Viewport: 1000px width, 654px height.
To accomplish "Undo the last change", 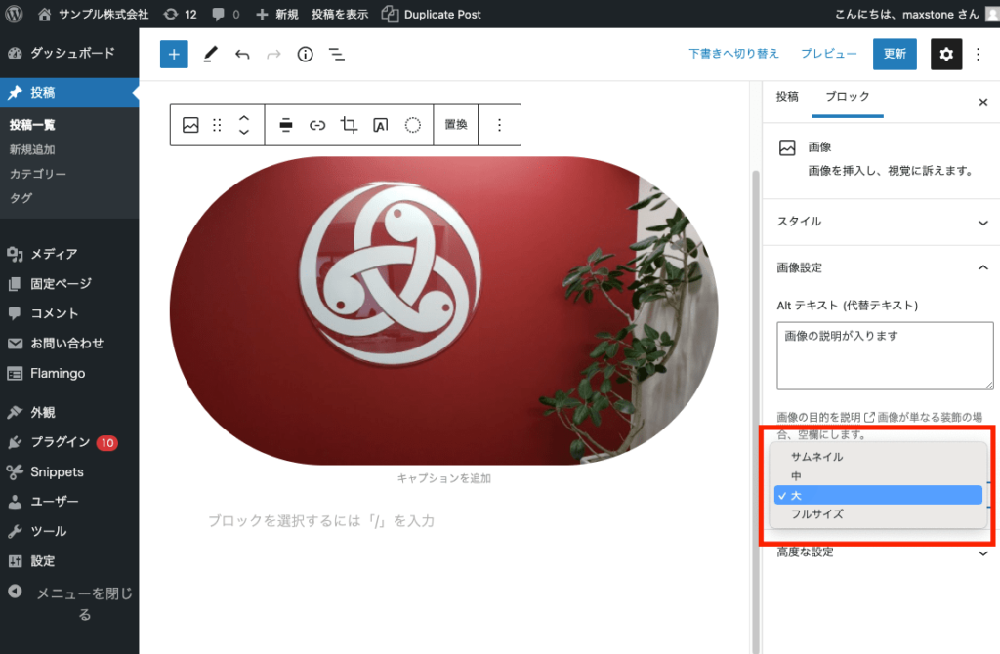I will (242, 54).
